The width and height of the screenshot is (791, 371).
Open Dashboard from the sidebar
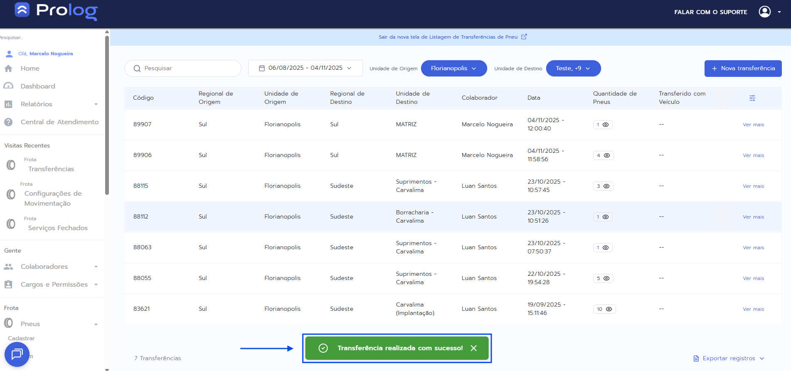coord(37,86)
